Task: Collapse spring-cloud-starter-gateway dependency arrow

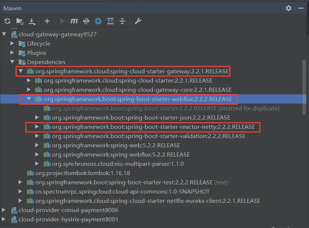Action: click(21, 71)
